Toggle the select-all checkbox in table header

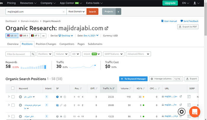click(x=13, y=88)
